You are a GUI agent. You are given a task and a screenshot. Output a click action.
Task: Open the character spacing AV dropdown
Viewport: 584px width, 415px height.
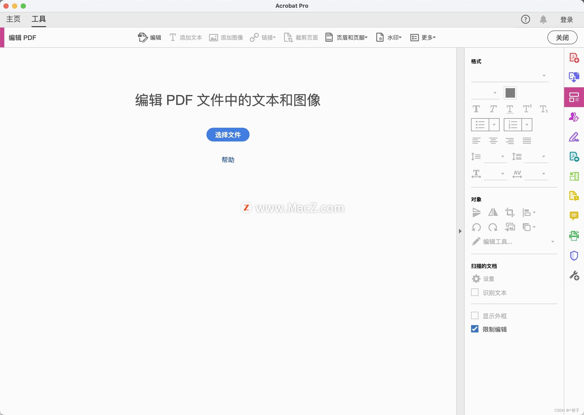537,174
